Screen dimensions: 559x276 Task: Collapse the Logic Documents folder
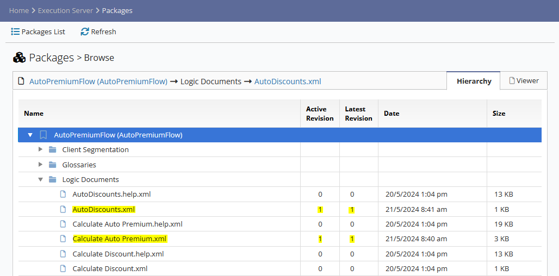(40, 179)
